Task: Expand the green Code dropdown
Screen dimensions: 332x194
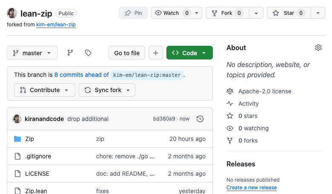Action: [x=189, y=53]
